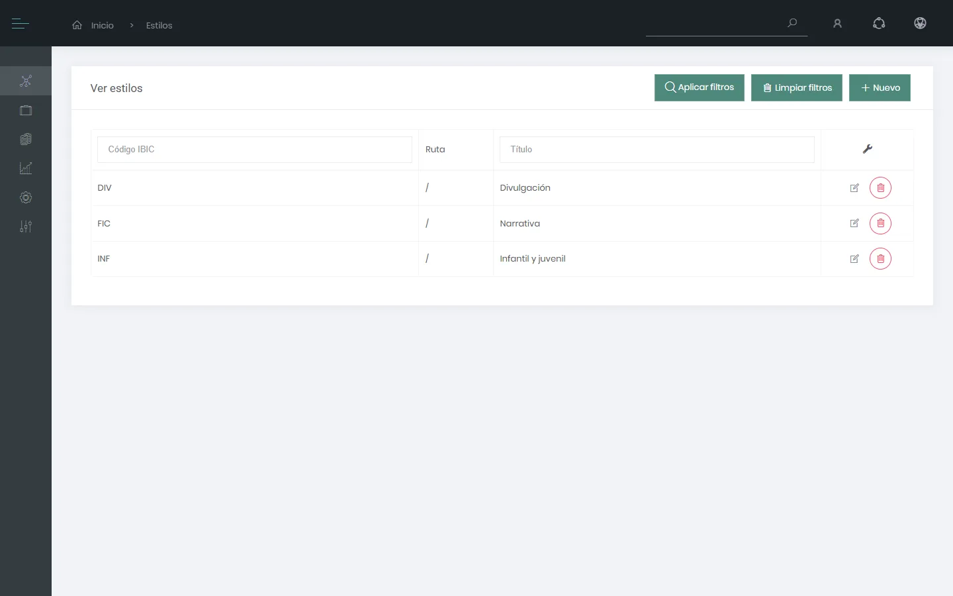Open the sliders adjustments sidebar icon

point(26,226)
